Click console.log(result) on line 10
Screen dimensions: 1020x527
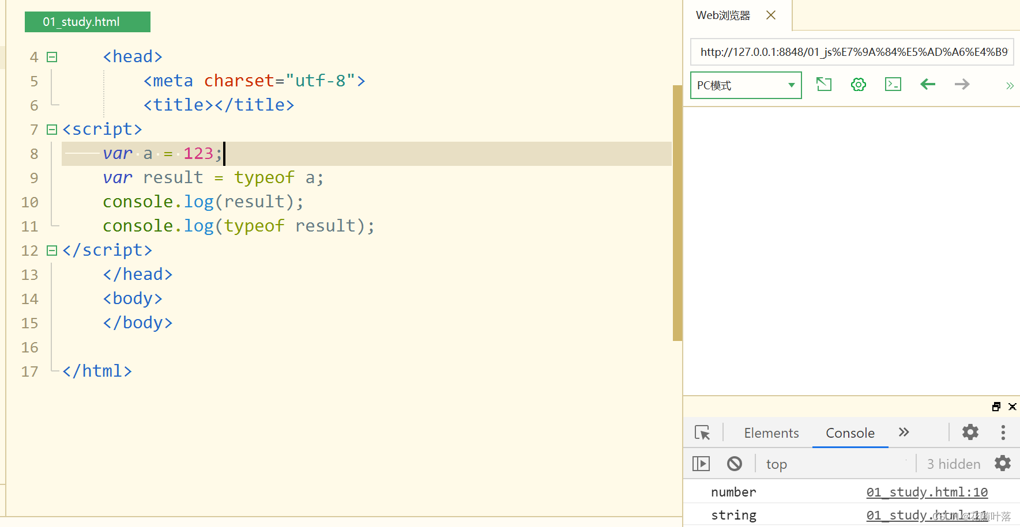click(x=203, y=202)
